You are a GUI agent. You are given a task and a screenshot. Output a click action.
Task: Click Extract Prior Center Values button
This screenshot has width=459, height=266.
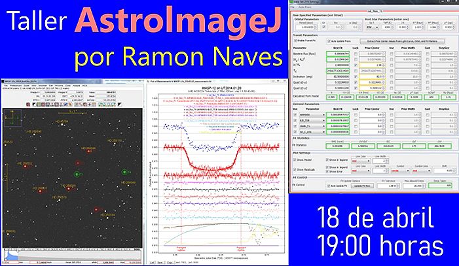402,41
